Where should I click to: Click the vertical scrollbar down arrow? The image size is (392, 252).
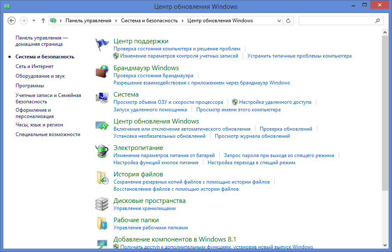[x=385, y=245]
